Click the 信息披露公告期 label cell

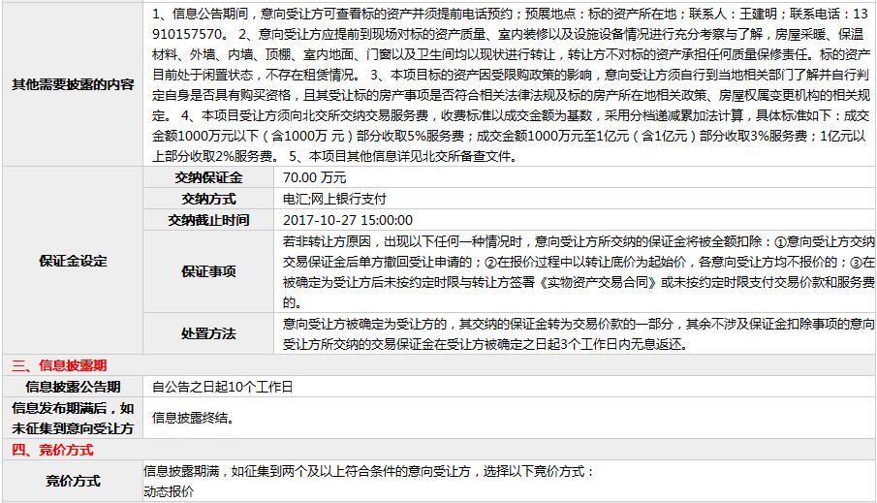(73, 387)
